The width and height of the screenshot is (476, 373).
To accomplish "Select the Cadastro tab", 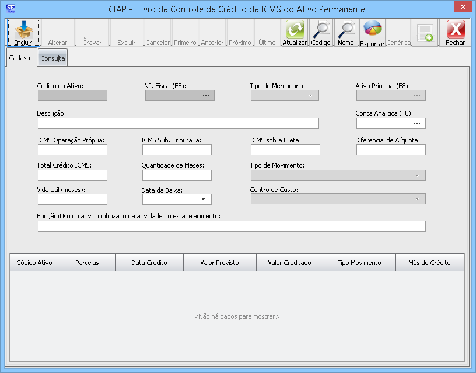I will click(x=22, y=58).
